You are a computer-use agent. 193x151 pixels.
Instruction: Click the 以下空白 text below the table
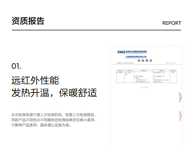pos(145,88)
